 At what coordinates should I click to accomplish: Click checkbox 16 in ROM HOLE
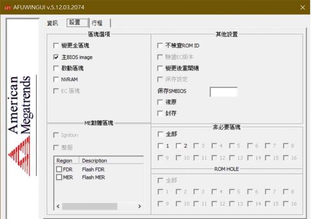click(286, 204)
